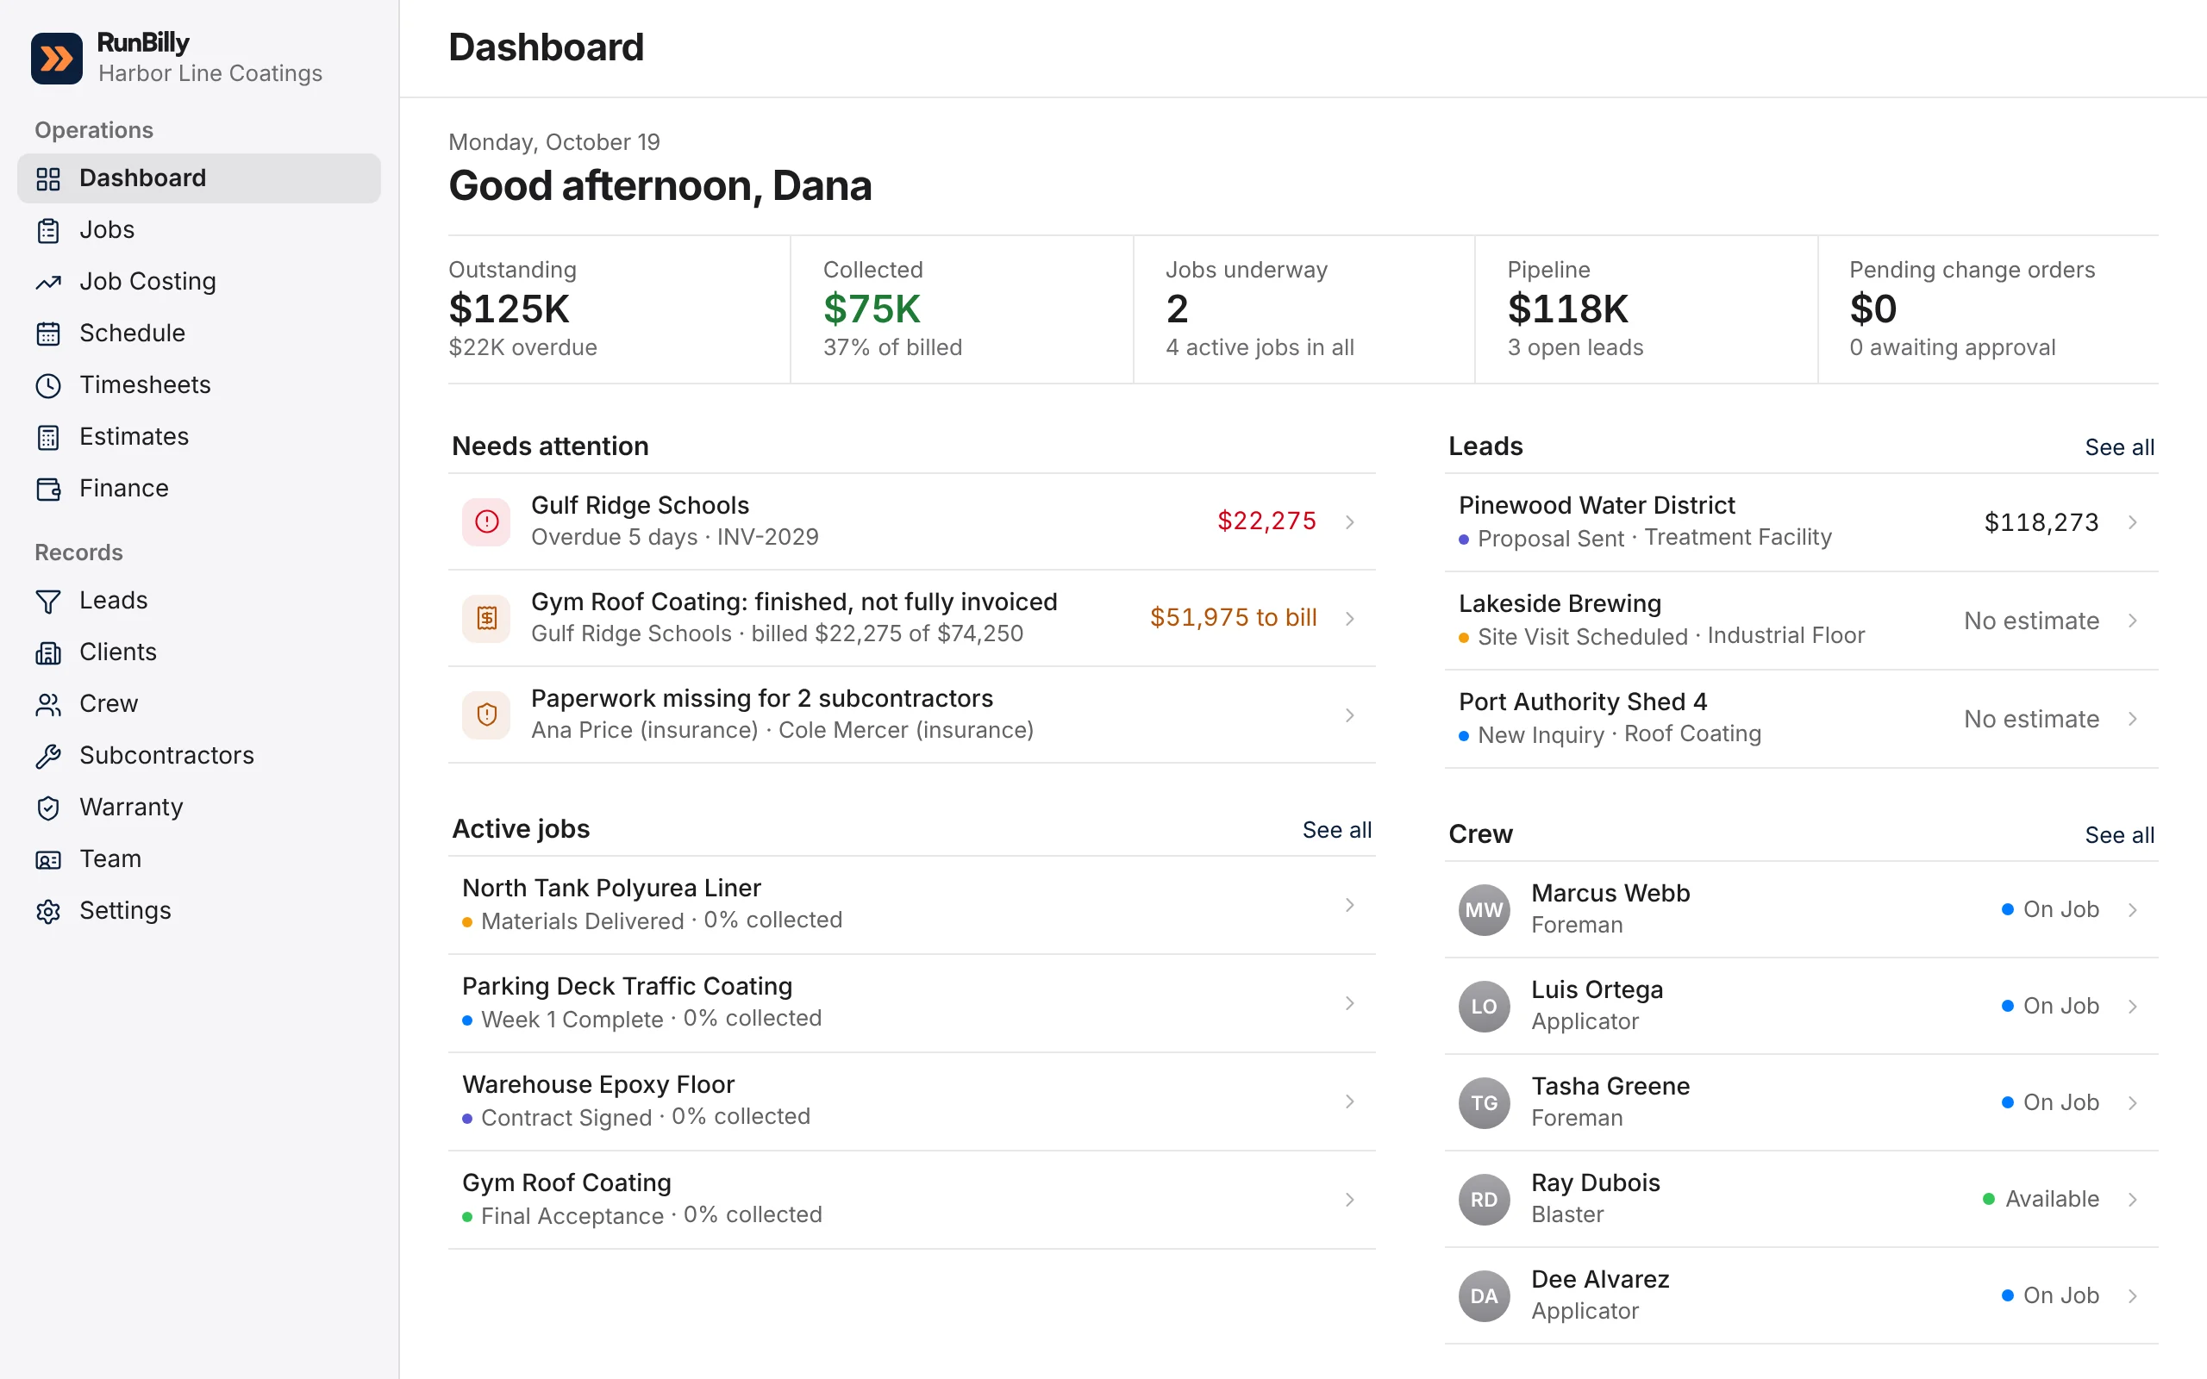Click Dee Alvarez's DA avatar
This screenshot has width=2207, height=1379.
pos(1484,1296)
